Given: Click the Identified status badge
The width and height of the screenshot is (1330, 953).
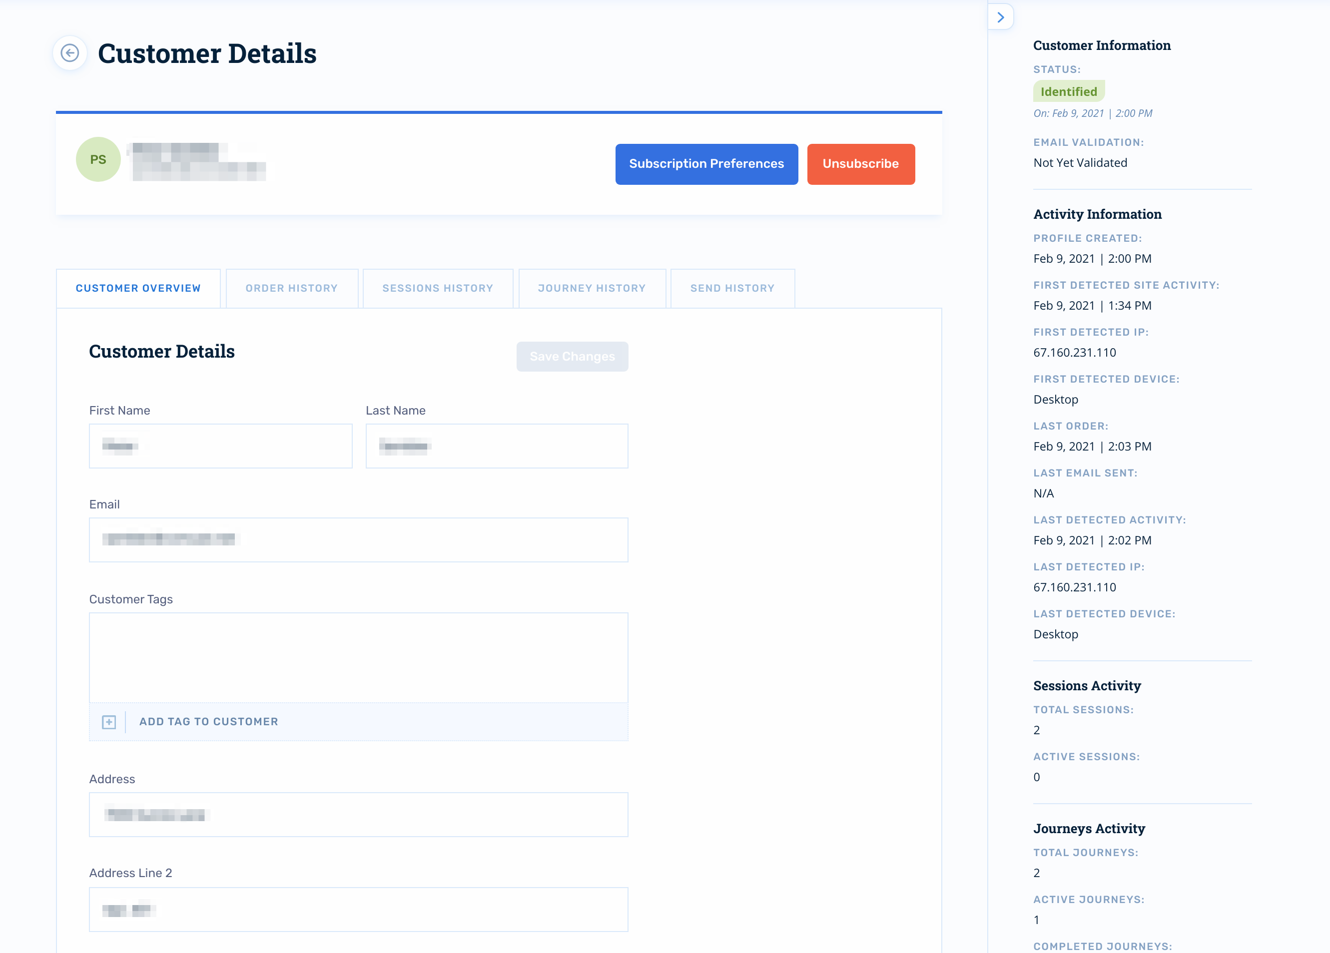Looking at the screenshot, I should [x=1069, y=91].
